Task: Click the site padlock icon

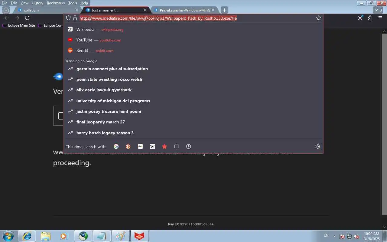Action: 75,18
